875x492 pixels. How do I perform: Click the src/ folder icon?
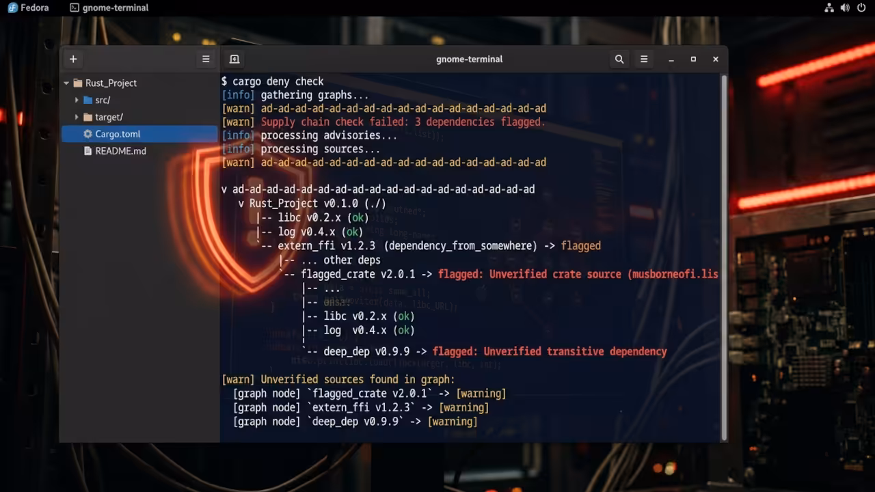(x=87, y=100)
